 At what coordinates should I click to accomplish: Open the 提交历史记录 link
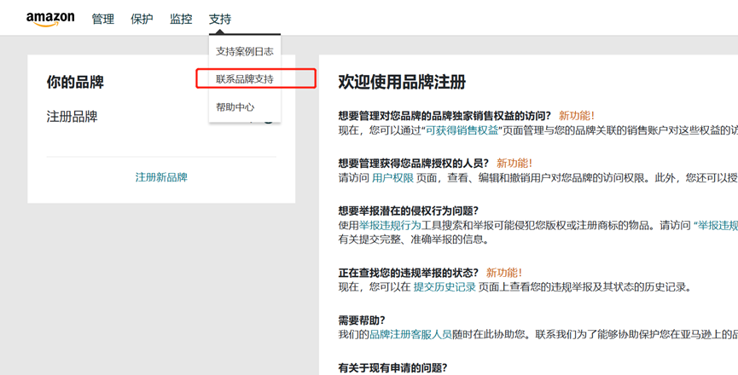click(445, 286)
